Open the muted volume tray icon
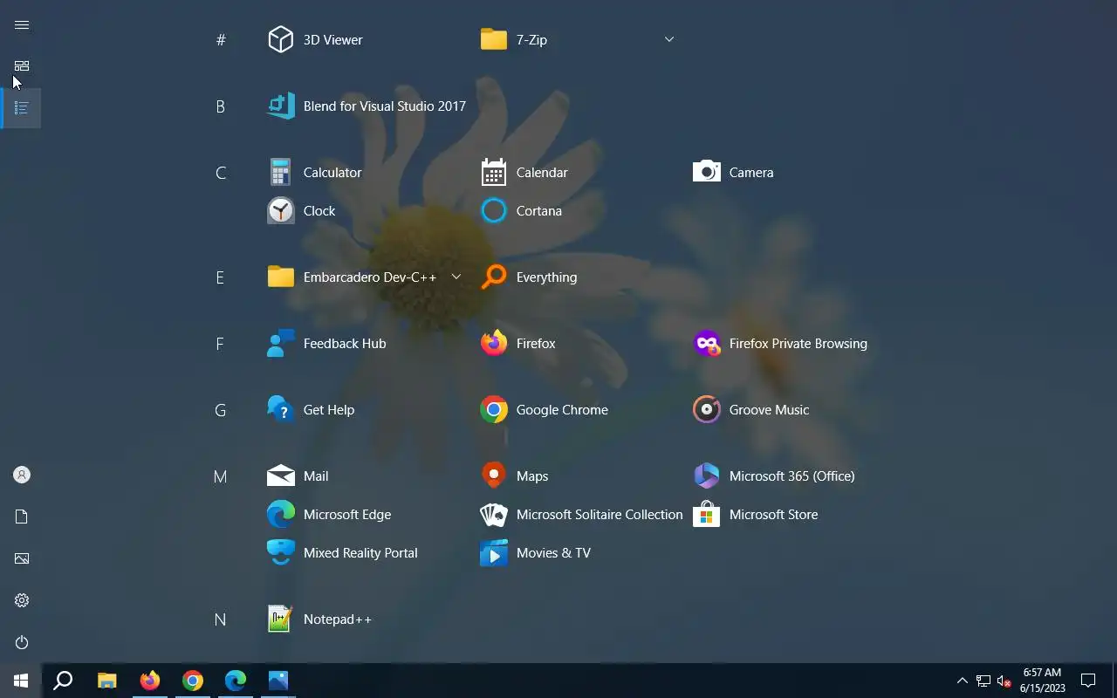 pos(1004,681)
